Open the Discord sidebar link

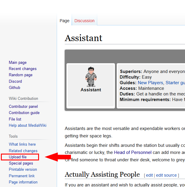pyautogui.click(x=15, y=81)
